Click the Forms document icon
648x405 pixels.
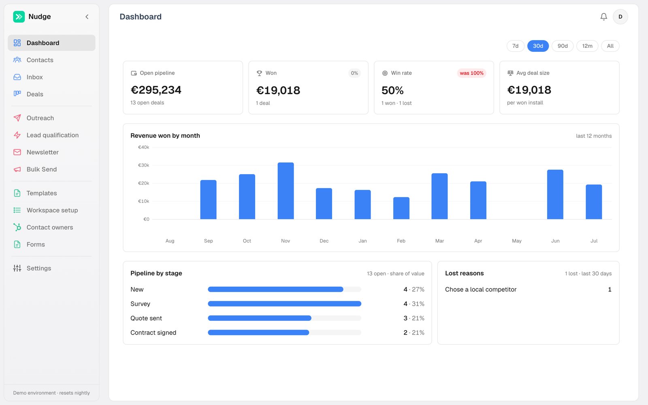pyautogui.click(x=17, y=244)
